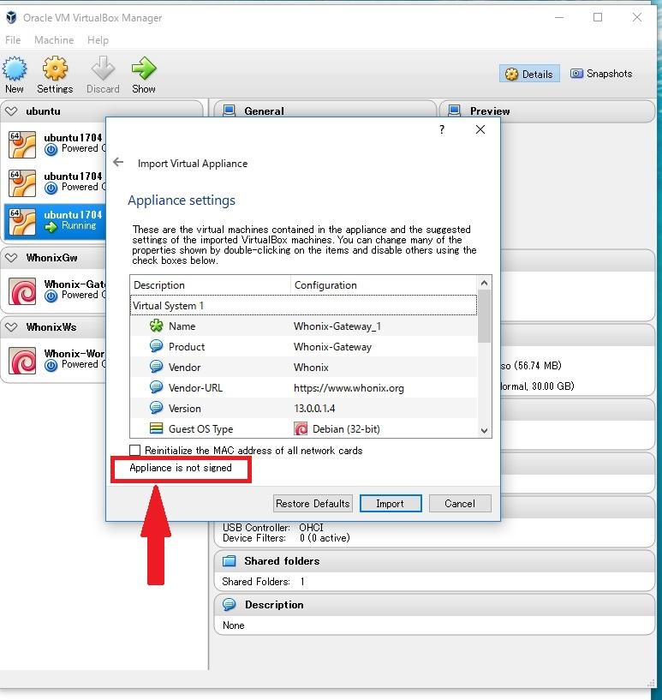Click the Import button
The image size is (662, 700).
click(390, 503)
